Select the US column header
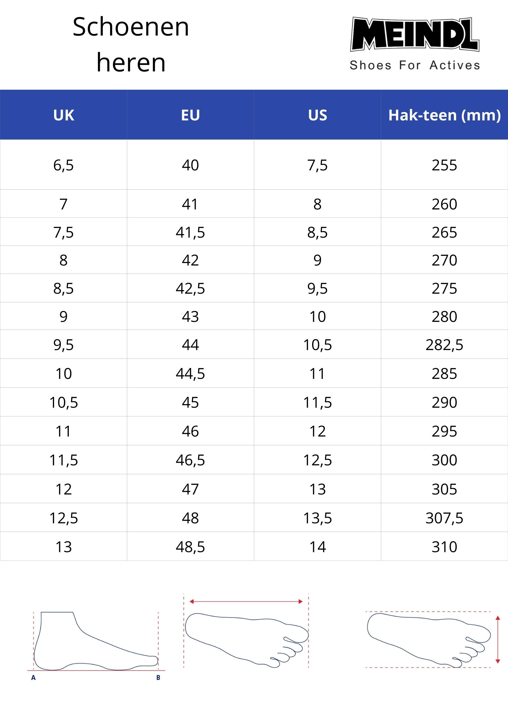 click(318, 115)
